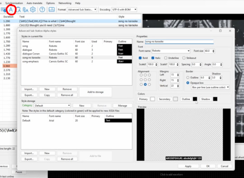
Task: Select subtitle line 'I thought you'd need'
Action: coord(70,25)
